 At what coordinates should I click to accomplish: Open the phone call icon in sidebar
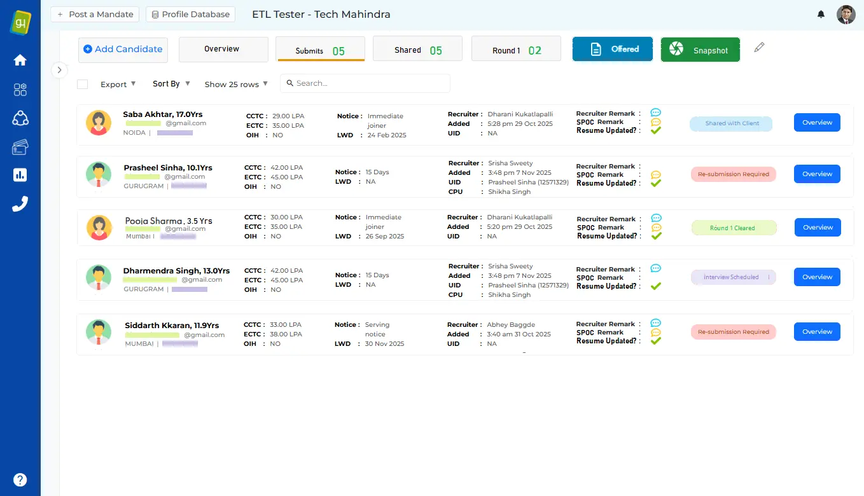[20, 203]
